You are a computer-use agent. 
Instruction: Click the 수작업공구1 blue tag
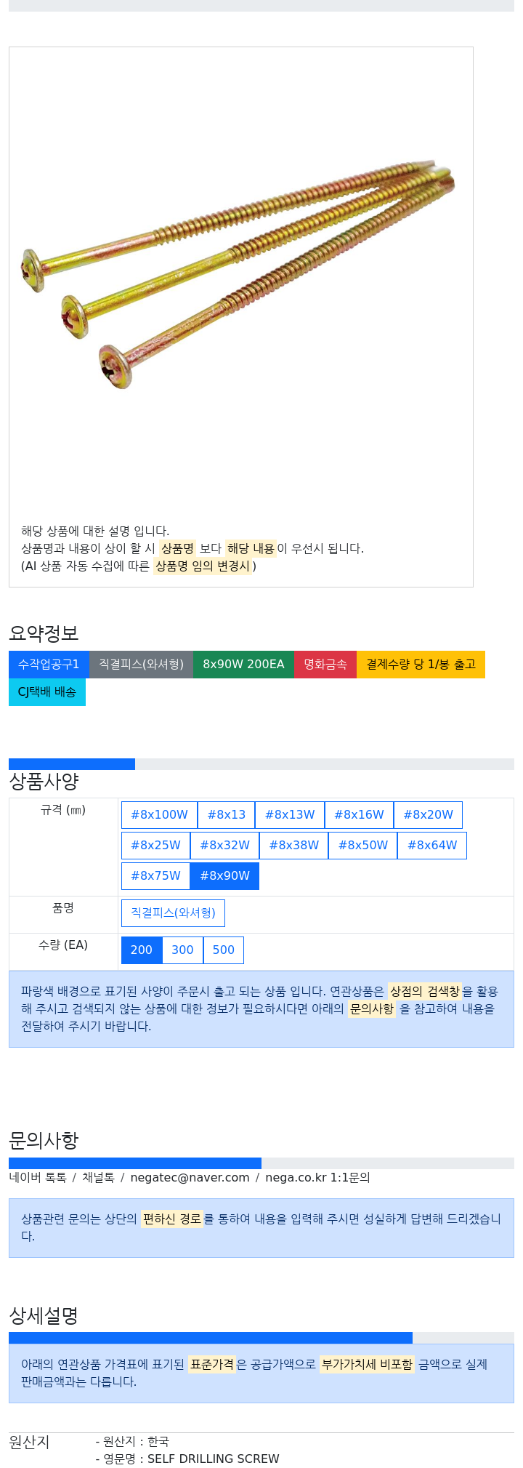tap(49, 665)
